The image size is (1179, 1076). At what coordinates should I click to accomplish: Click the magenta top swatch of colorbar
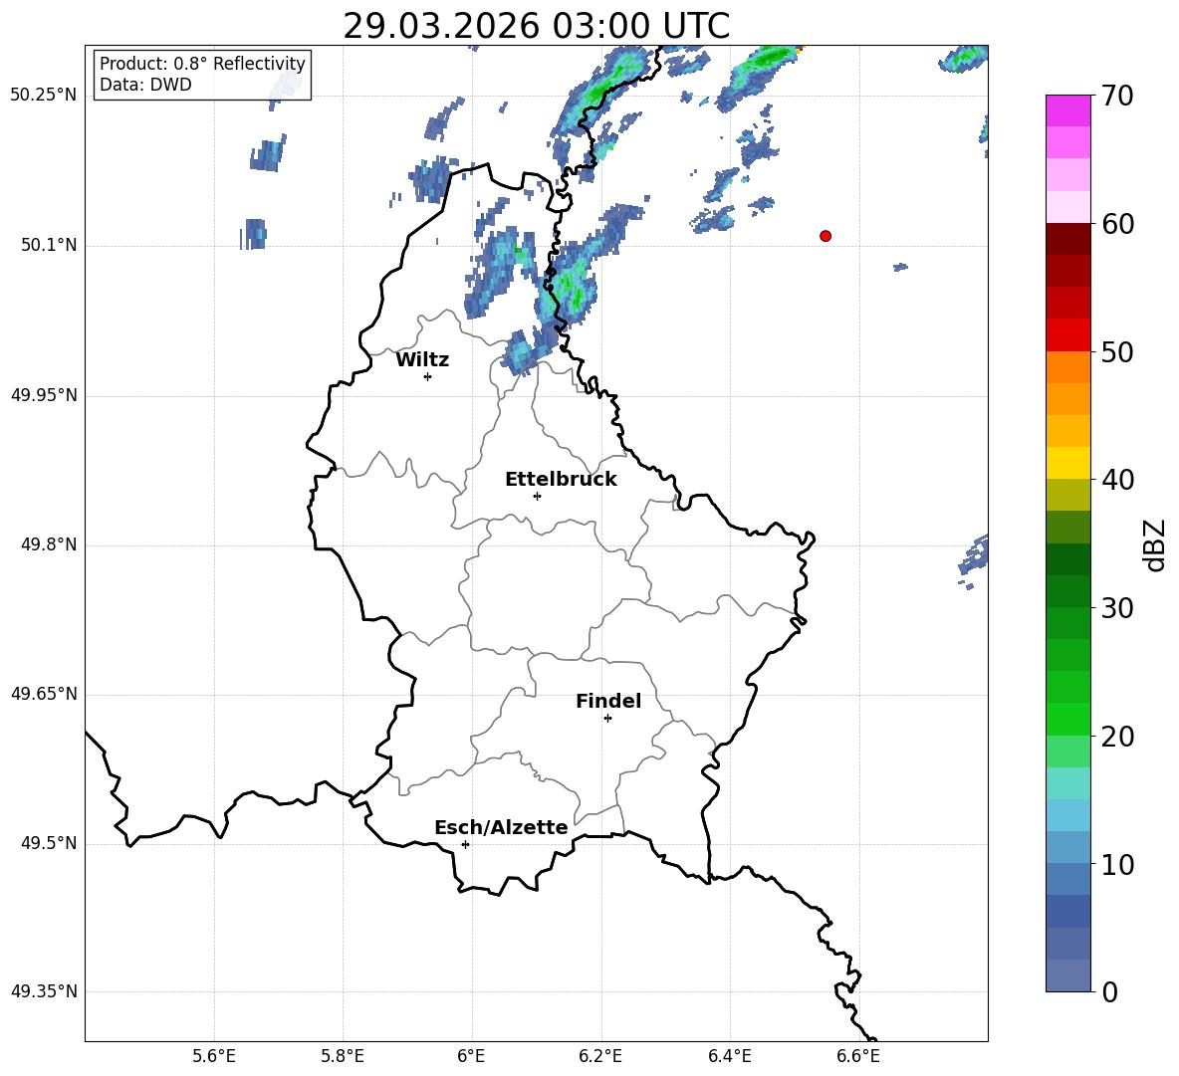[1067, 110]
